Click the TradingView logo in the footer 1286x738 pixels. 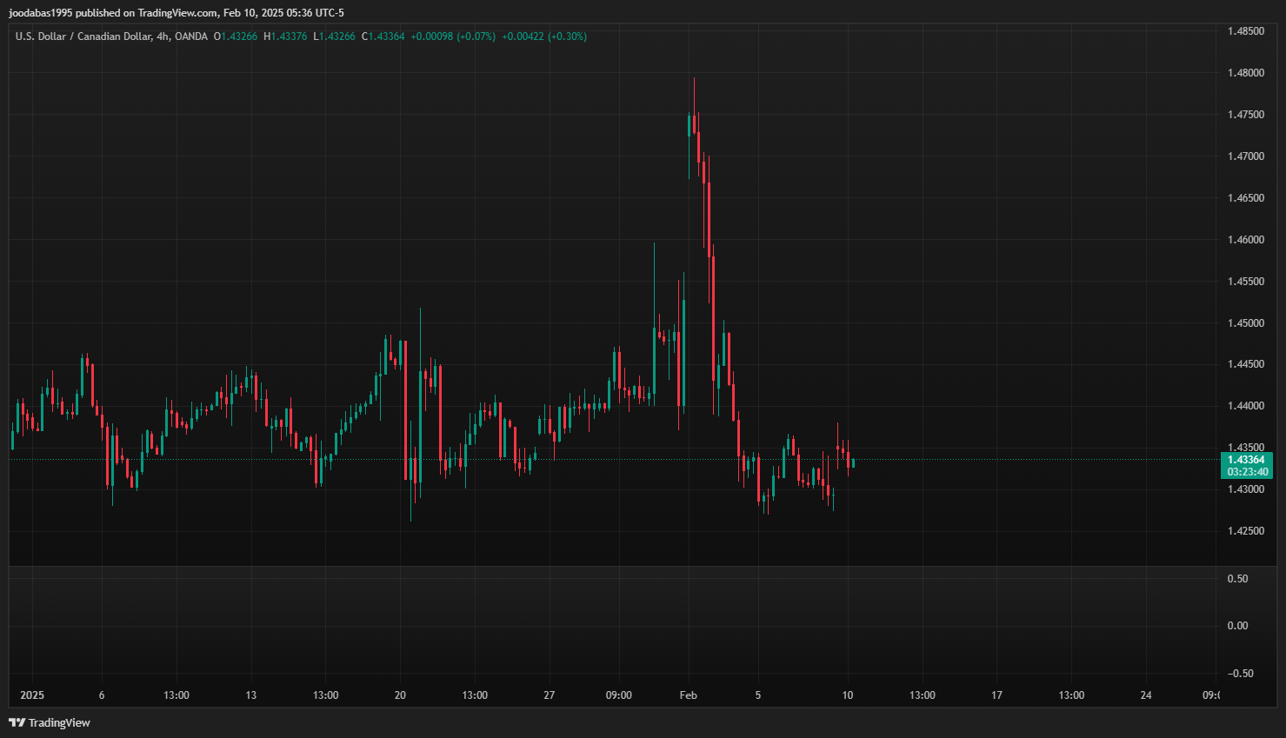coord(50,722)
